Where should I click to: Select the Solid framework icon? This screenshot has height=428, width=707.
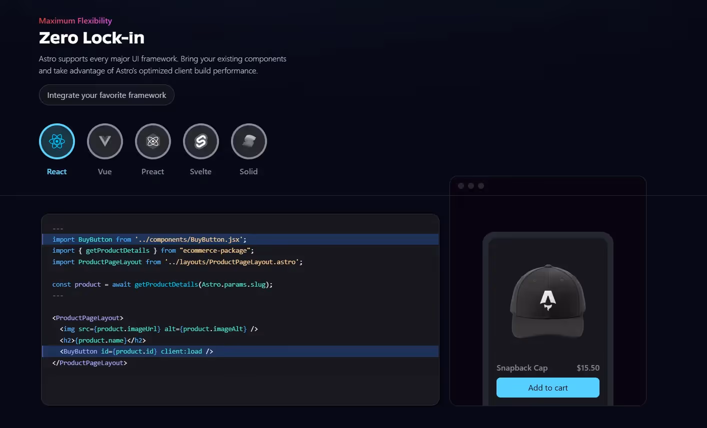[x=248, y=141]
